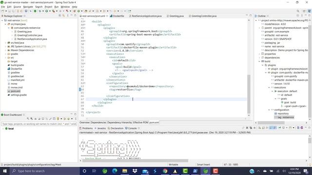Collapse src/main/java in Package Explorer
The width and height of the screenshot is (312, 175).
point(5,24)
